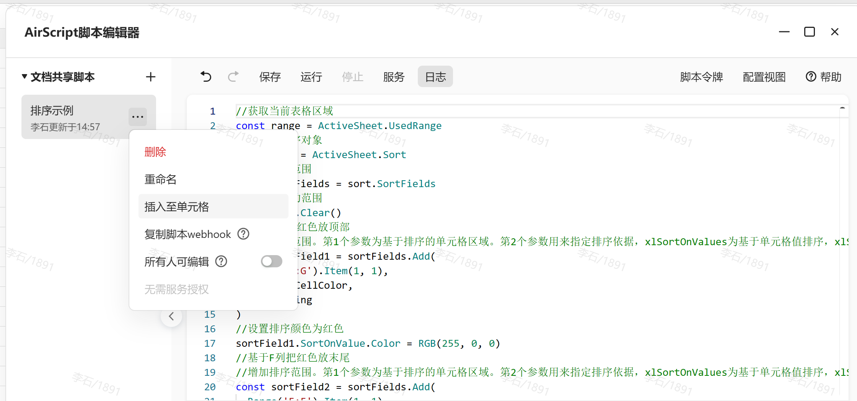Open 帮助 help in toolbar
The height and width of the screenshot is (401, 857).
point(823,77)
